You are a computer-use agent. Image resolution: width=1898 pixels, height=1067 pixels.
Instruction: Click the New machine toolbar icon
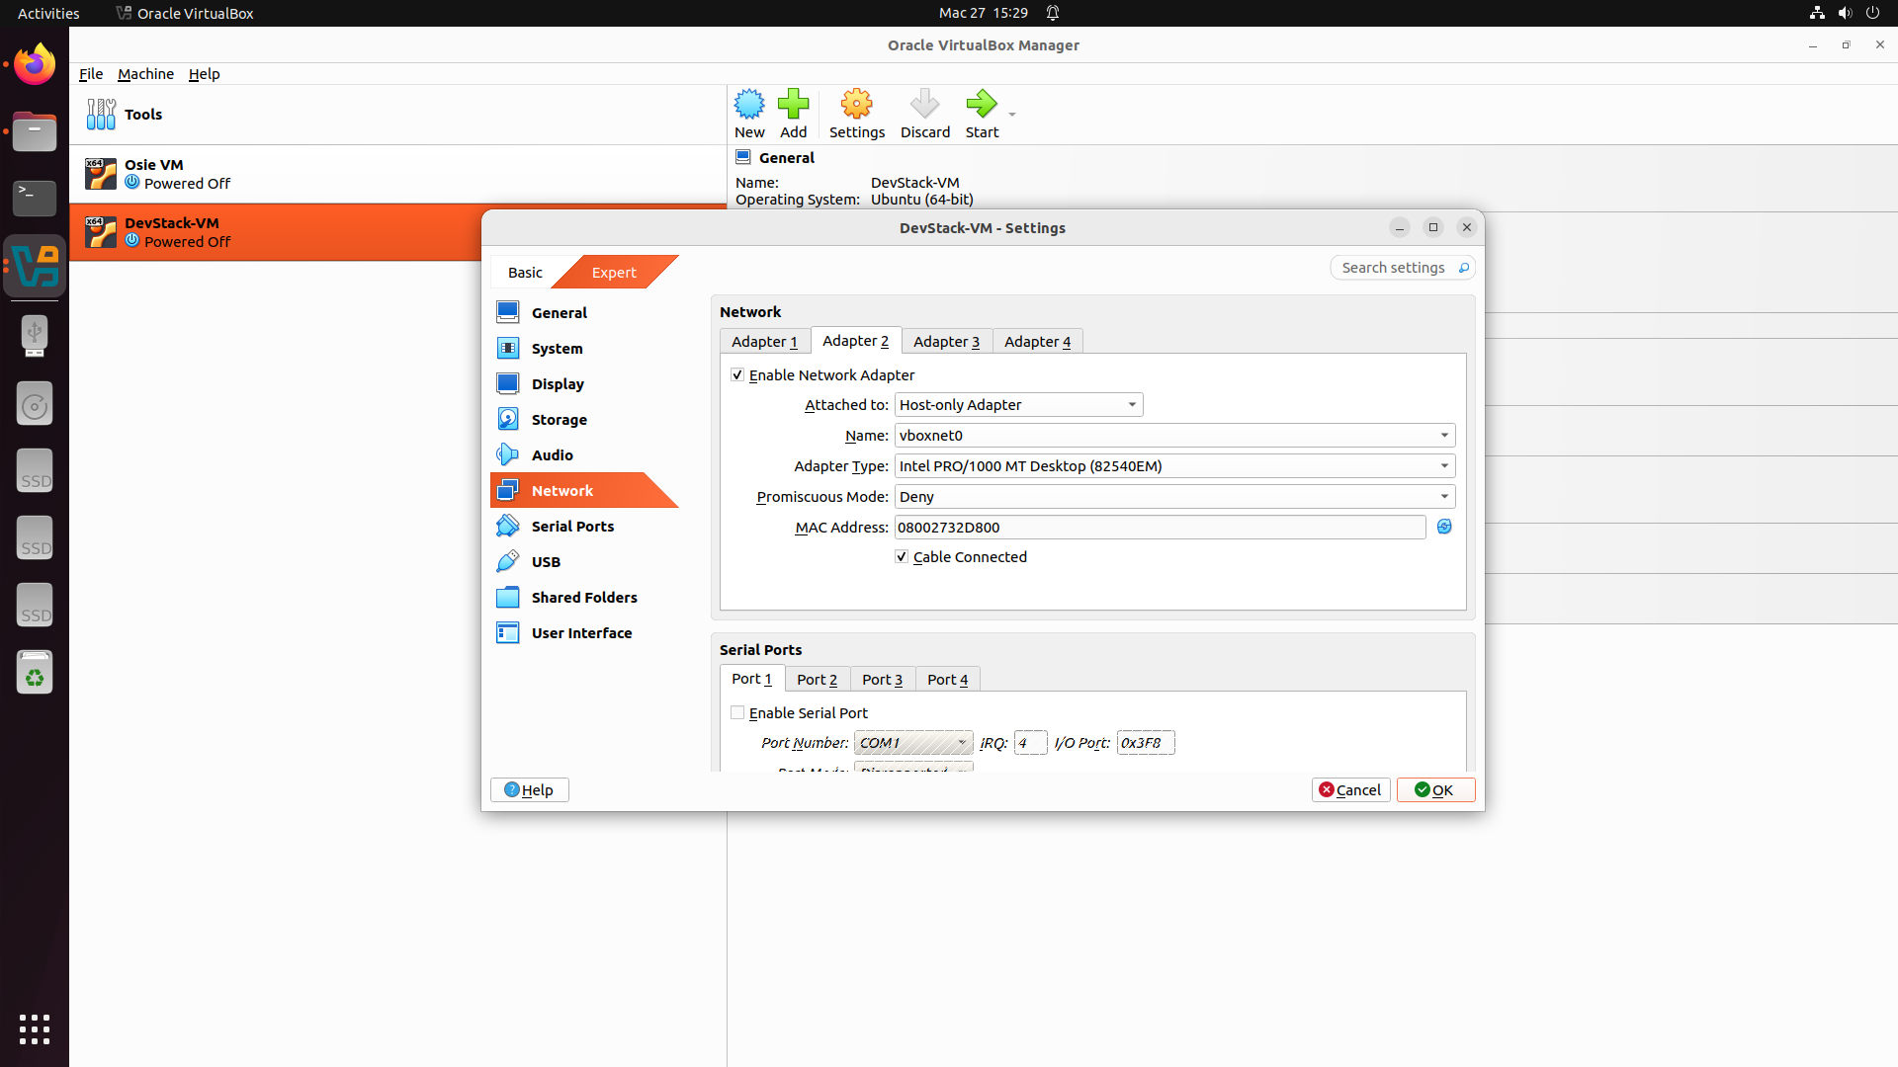pyautogui.click(x=749, y=114)
